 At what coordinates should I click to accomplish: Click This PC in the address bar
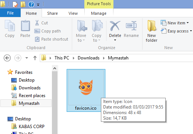[62, 58]
